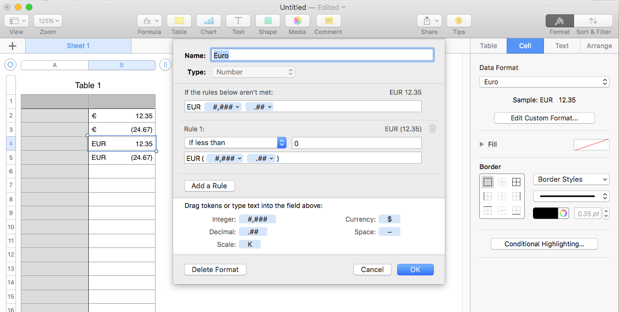Open the Share toolbar menu
Screen dimensions: 619x312
(429, 21)
